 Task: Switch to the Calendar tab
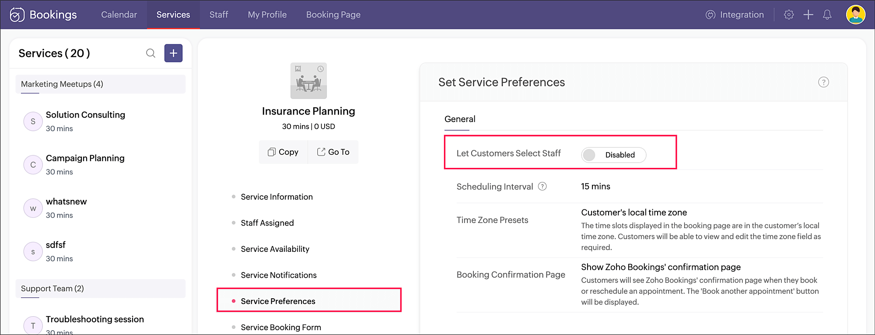click(119, 15)
